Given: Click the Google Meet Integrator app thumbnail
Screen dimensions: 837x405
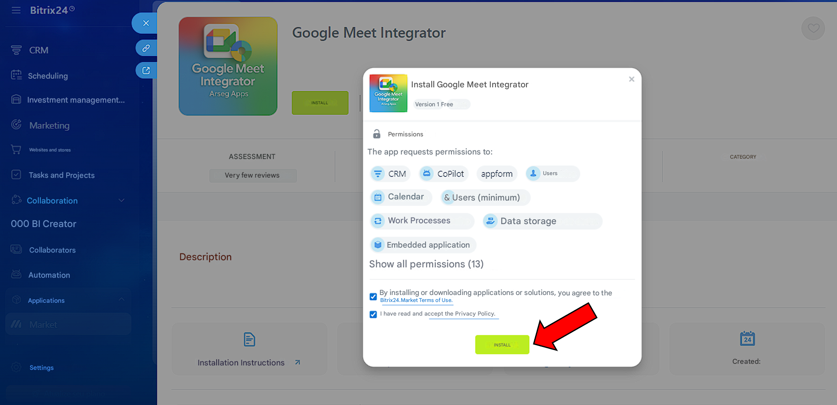Looking at the screenshot, I should click(x=228, y=66).
